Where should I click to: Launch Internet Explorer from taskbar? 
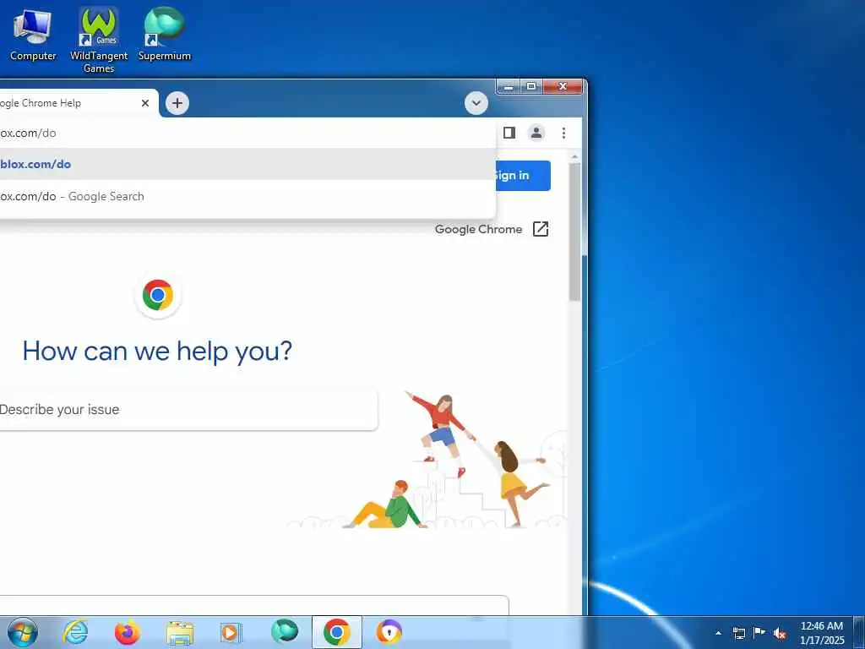[75, 632]
